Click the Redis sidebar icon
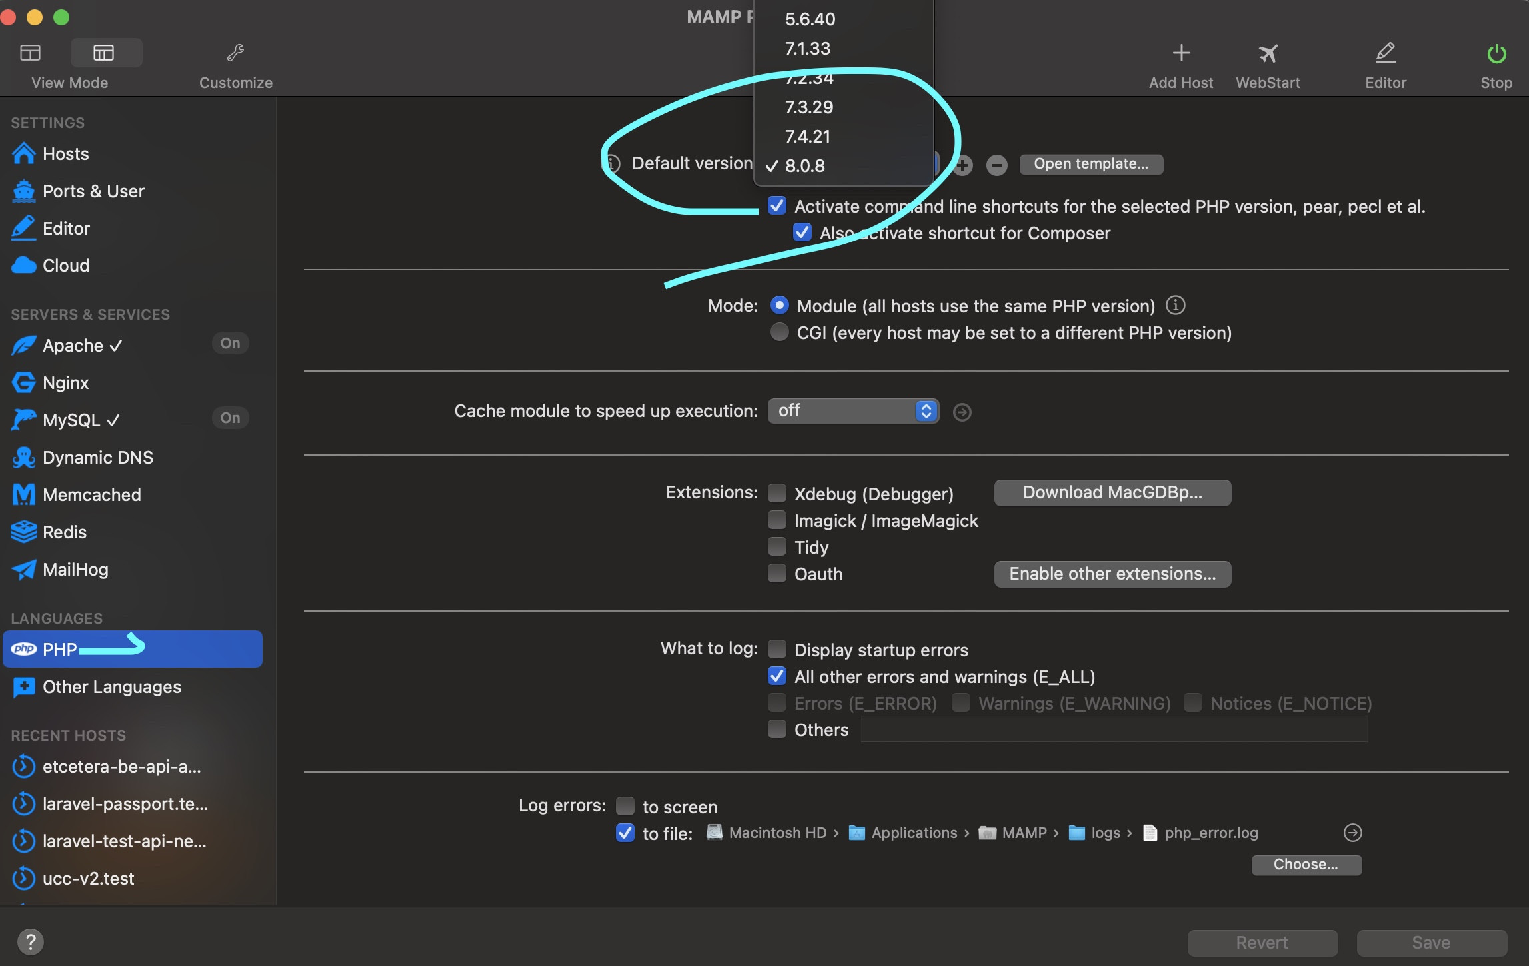This screenshot has width=1529, height=966. (x=24, y=532)
